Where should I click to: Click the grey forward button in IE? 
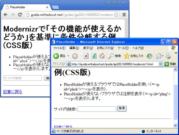[x=75, y=56]
